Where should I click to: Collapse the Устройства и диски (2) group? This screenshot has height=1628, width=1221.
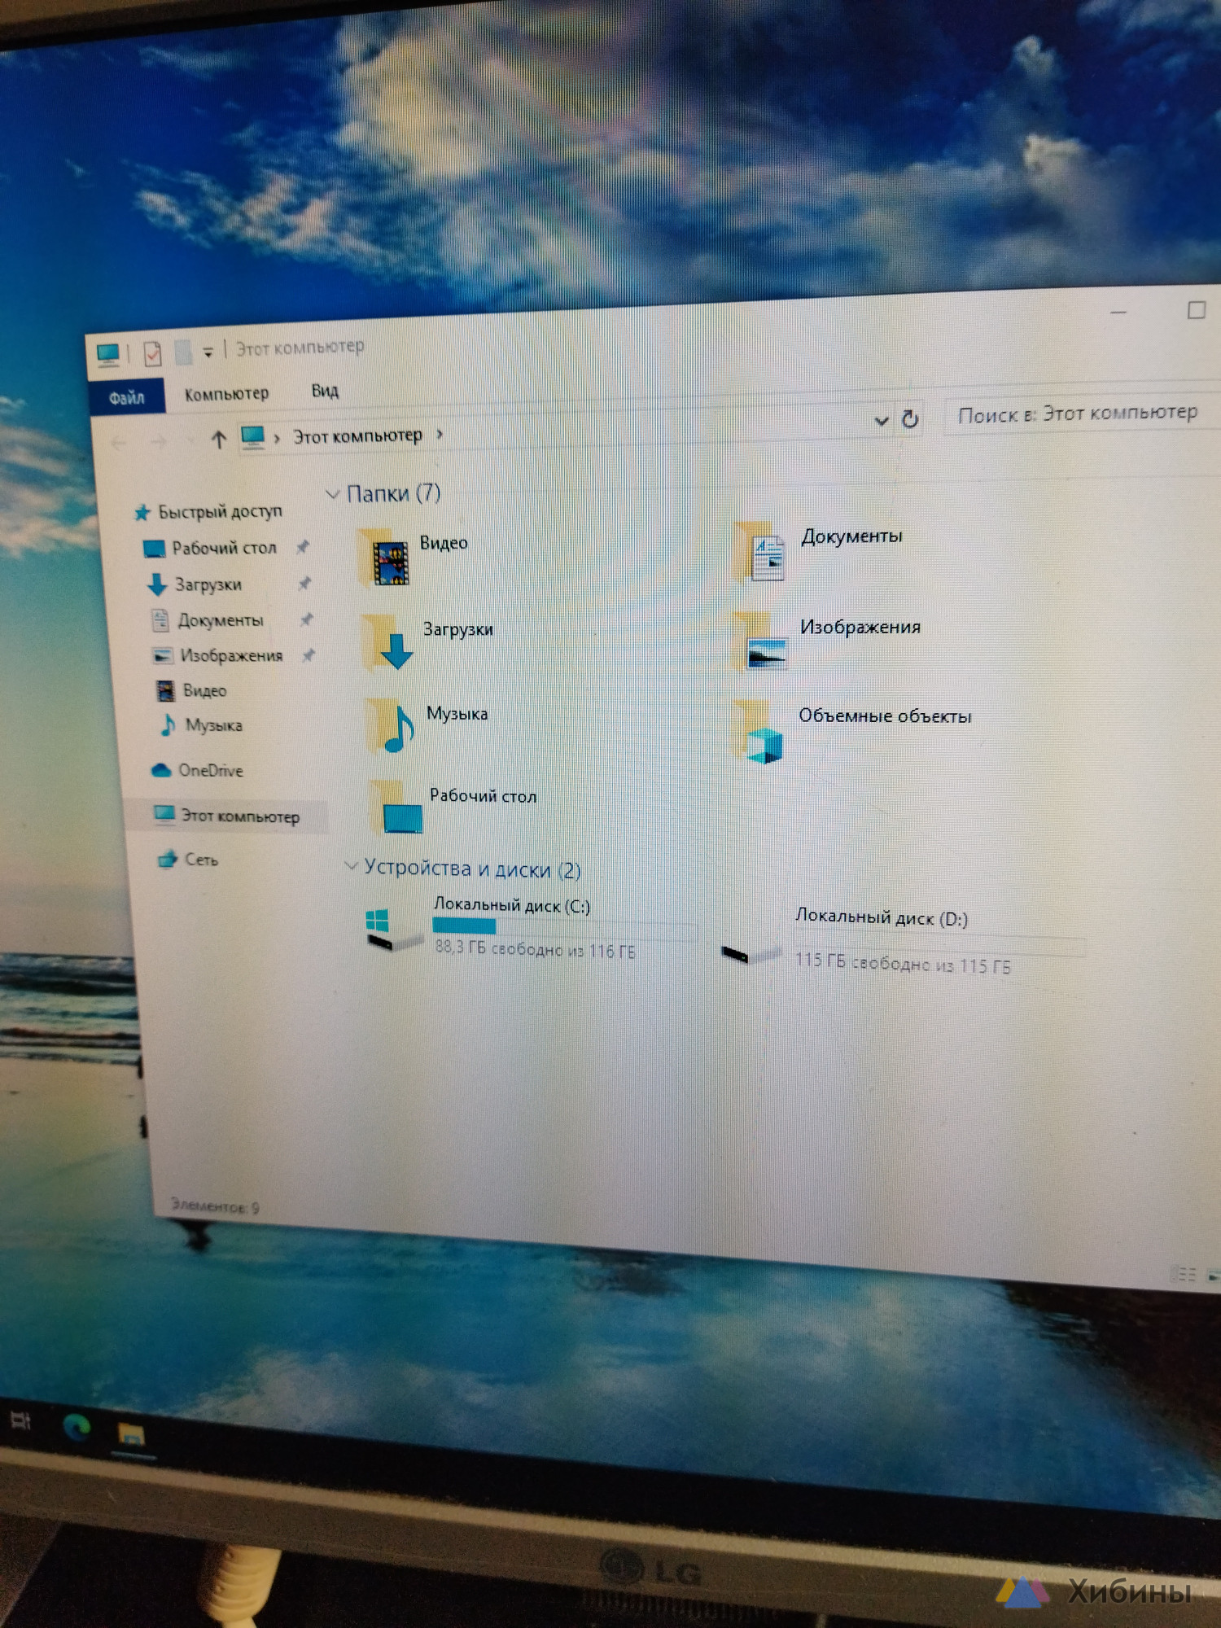[351, 865]
